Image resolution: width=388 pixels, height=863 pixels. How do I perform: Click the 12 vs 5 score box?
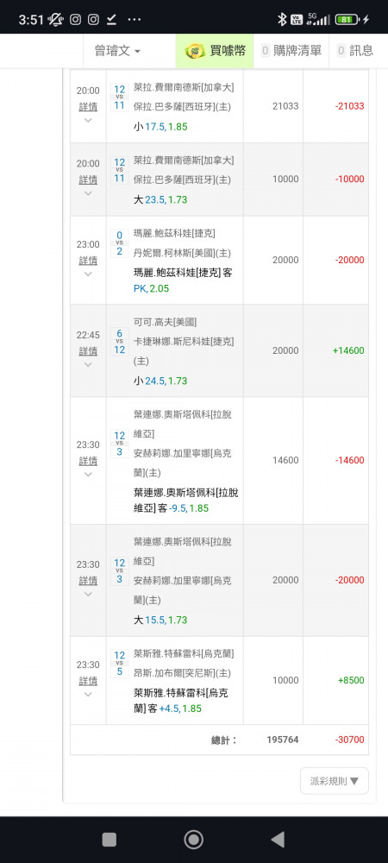click(119, 664)
